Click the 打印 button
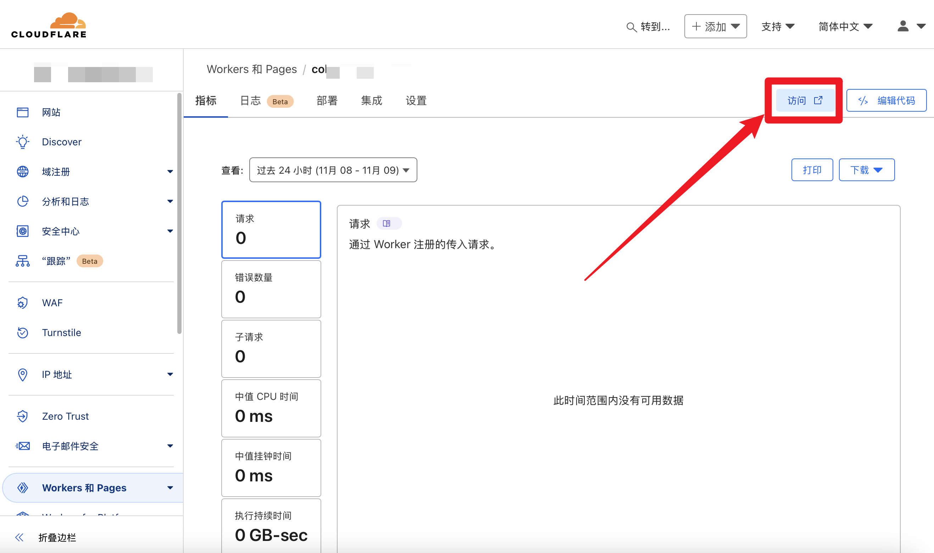 812,170
